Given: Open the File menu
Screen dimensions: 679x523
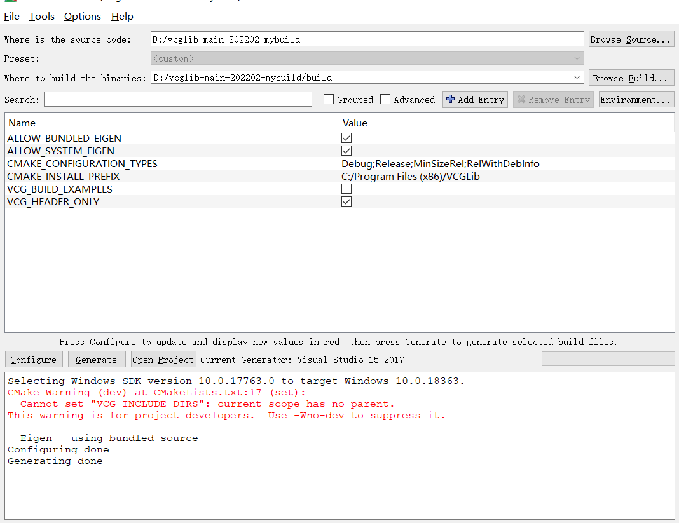Looking at the screenshot, I should point(11,17).
